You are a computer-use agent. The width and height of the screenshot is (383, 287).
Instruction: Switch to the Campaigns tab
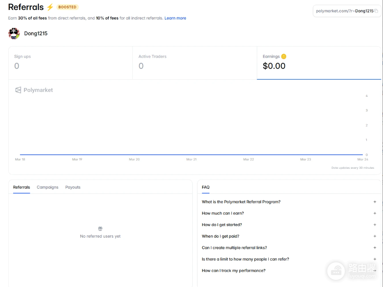(48, 187)
